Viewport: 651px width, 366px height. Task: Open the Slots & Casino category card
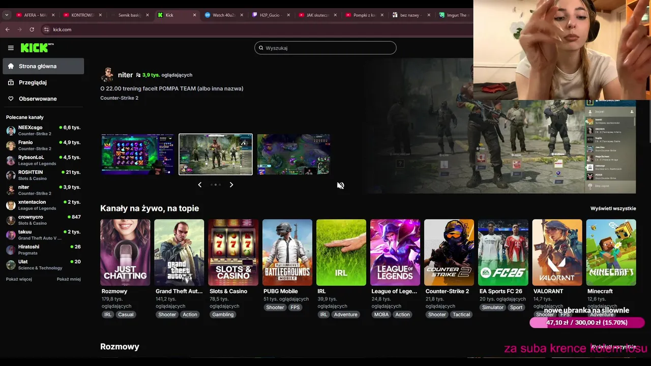(x=233, y=252)
